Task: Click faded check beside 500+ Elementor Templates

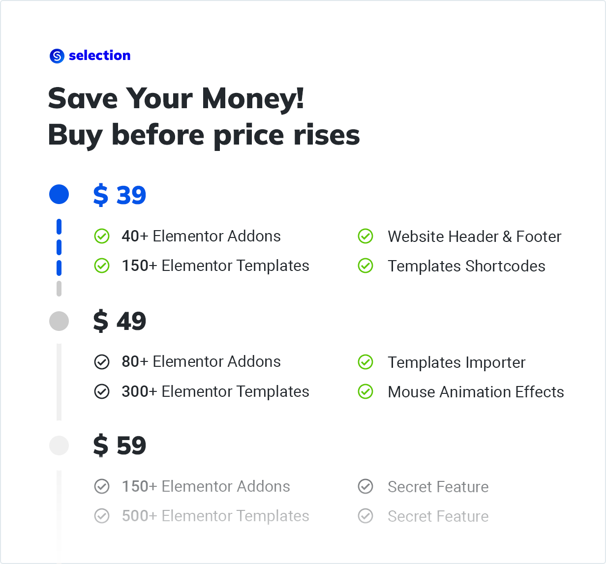Action: coord(102,516)
